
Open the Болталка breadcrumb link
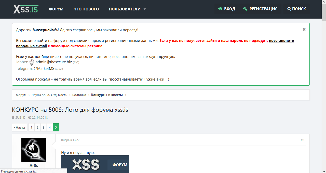click(79, 95)
